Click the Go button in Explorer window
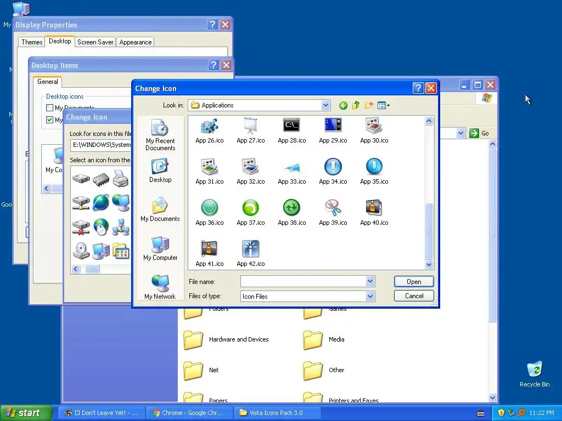Screen dimensions: 562x421 [x=479, y=134]
